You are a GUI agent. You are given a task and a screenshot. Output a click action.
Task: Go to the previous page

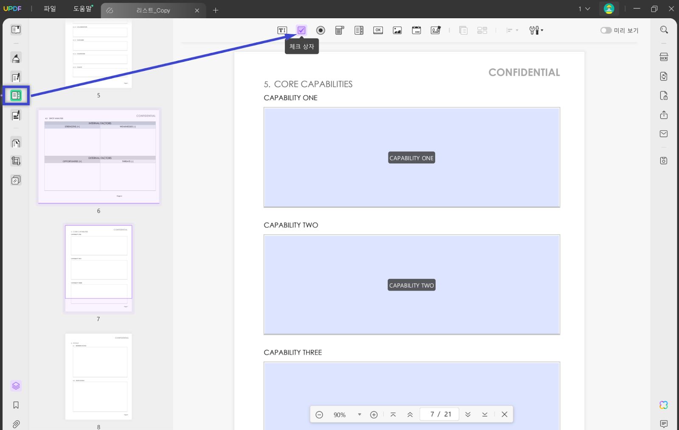tap(410, 415)
